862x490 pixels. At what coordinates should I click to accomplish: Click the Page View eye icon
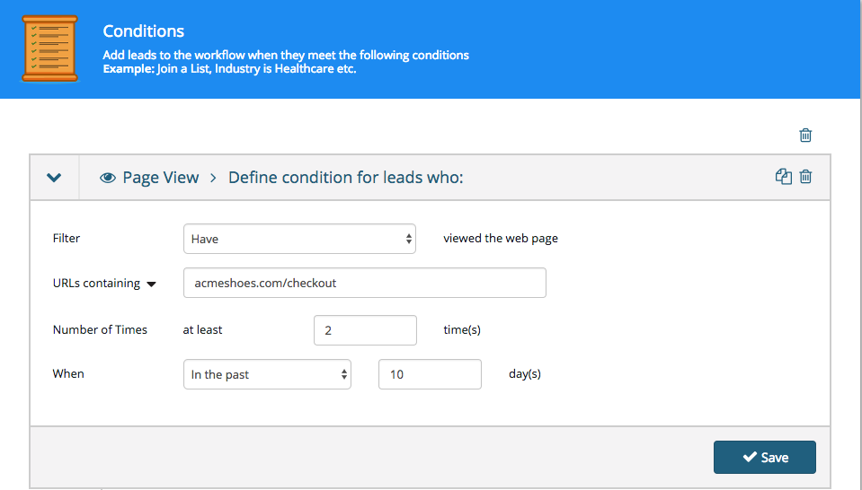(108, 177)
